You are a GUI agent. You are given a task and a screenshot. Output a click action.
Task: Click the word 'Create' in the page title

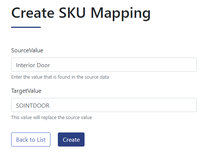pos(33,13)
